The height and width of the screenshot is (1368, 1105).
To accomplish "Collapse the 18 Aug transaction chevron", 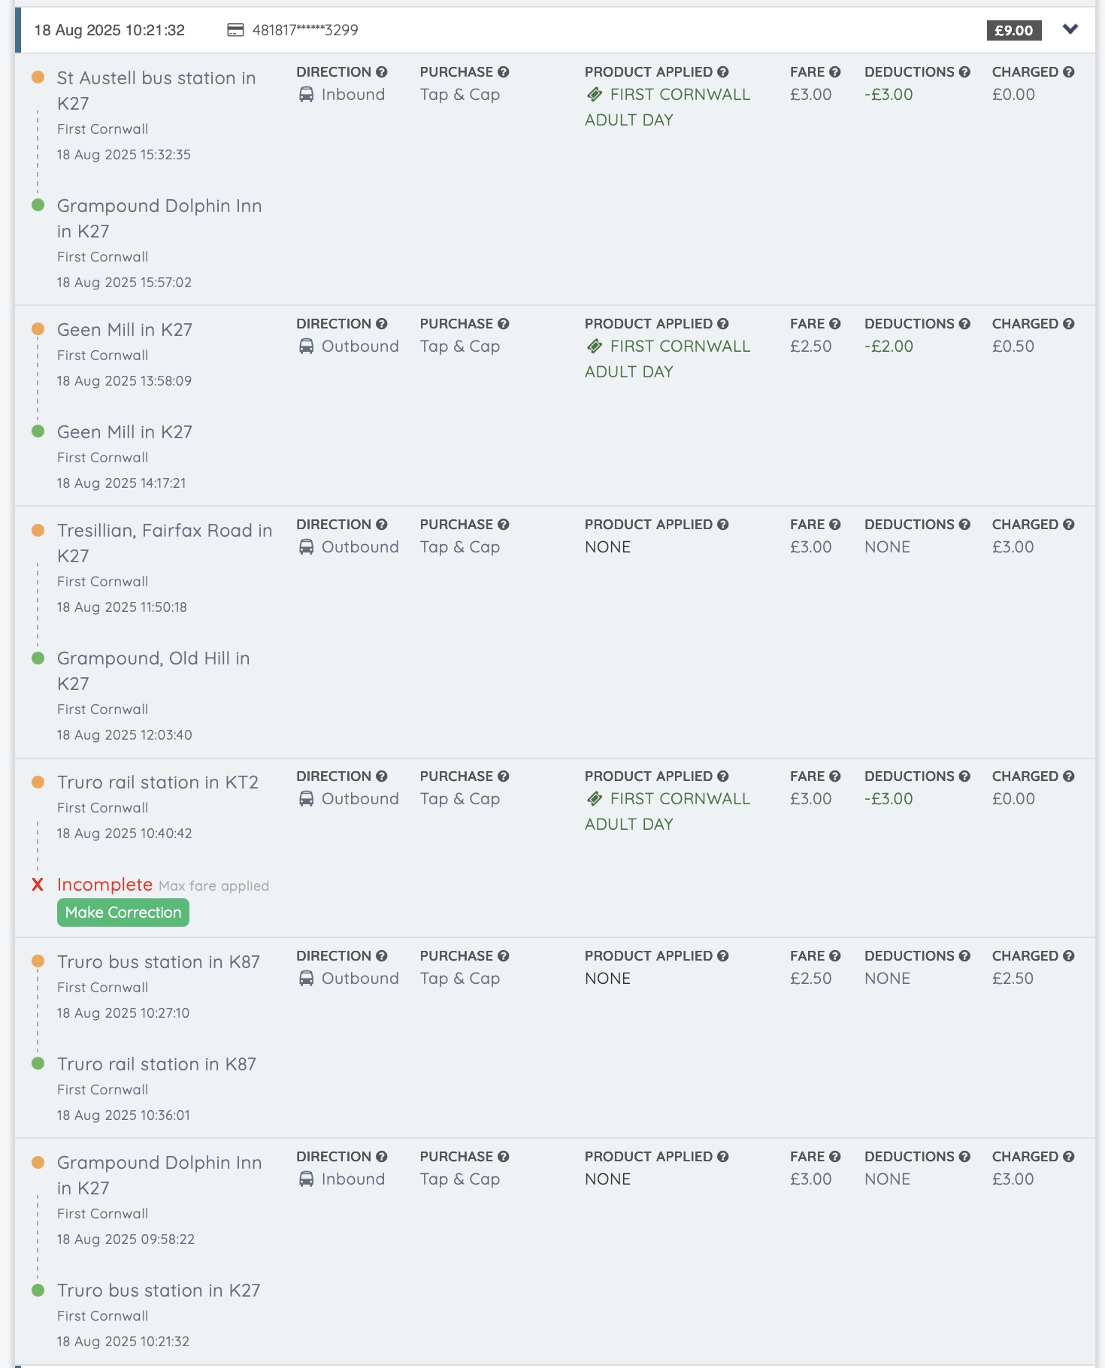I will [x=1070, y=29].
